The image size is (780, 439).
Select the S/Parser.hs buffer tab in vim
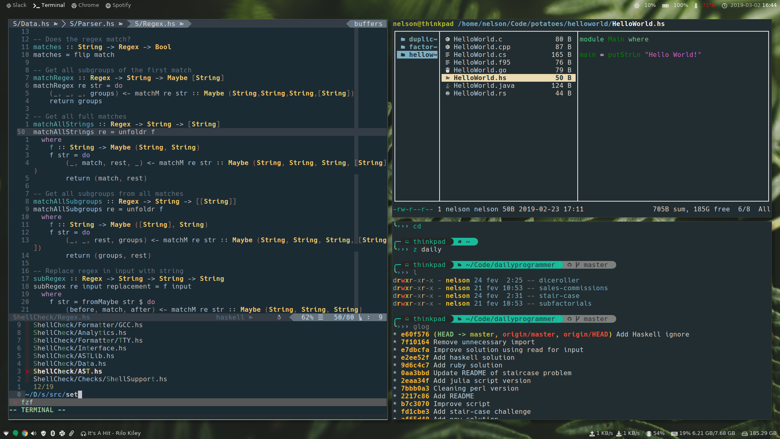[96, 24]
